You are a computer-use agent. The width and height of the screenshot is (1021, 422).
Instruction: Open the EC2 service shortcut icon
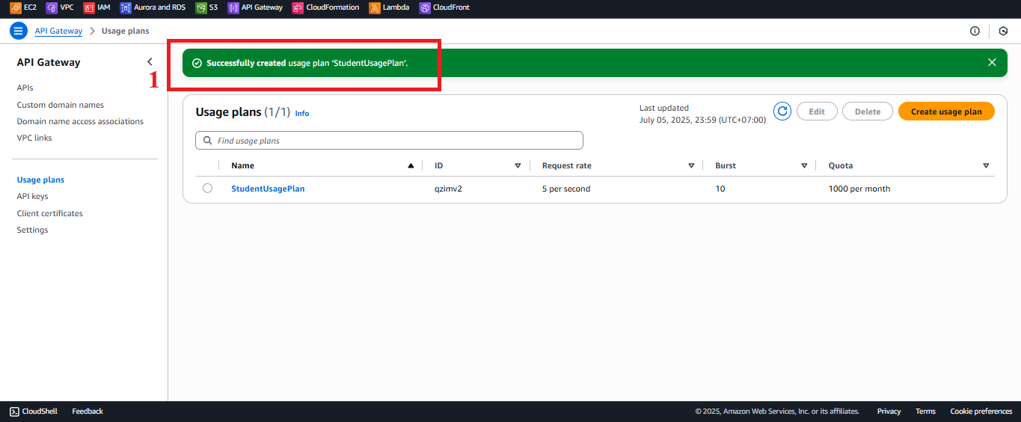pos(15,7)
